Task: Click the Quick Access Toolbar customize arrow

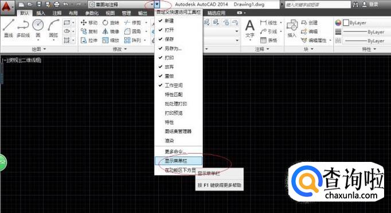Action: coord(157,4)
